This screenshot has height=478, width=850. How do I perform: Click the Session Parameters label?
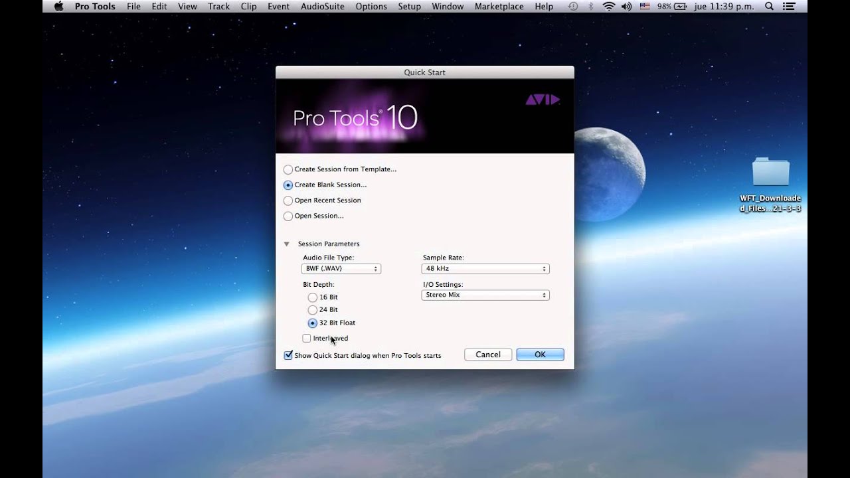[x=329, y=244]
